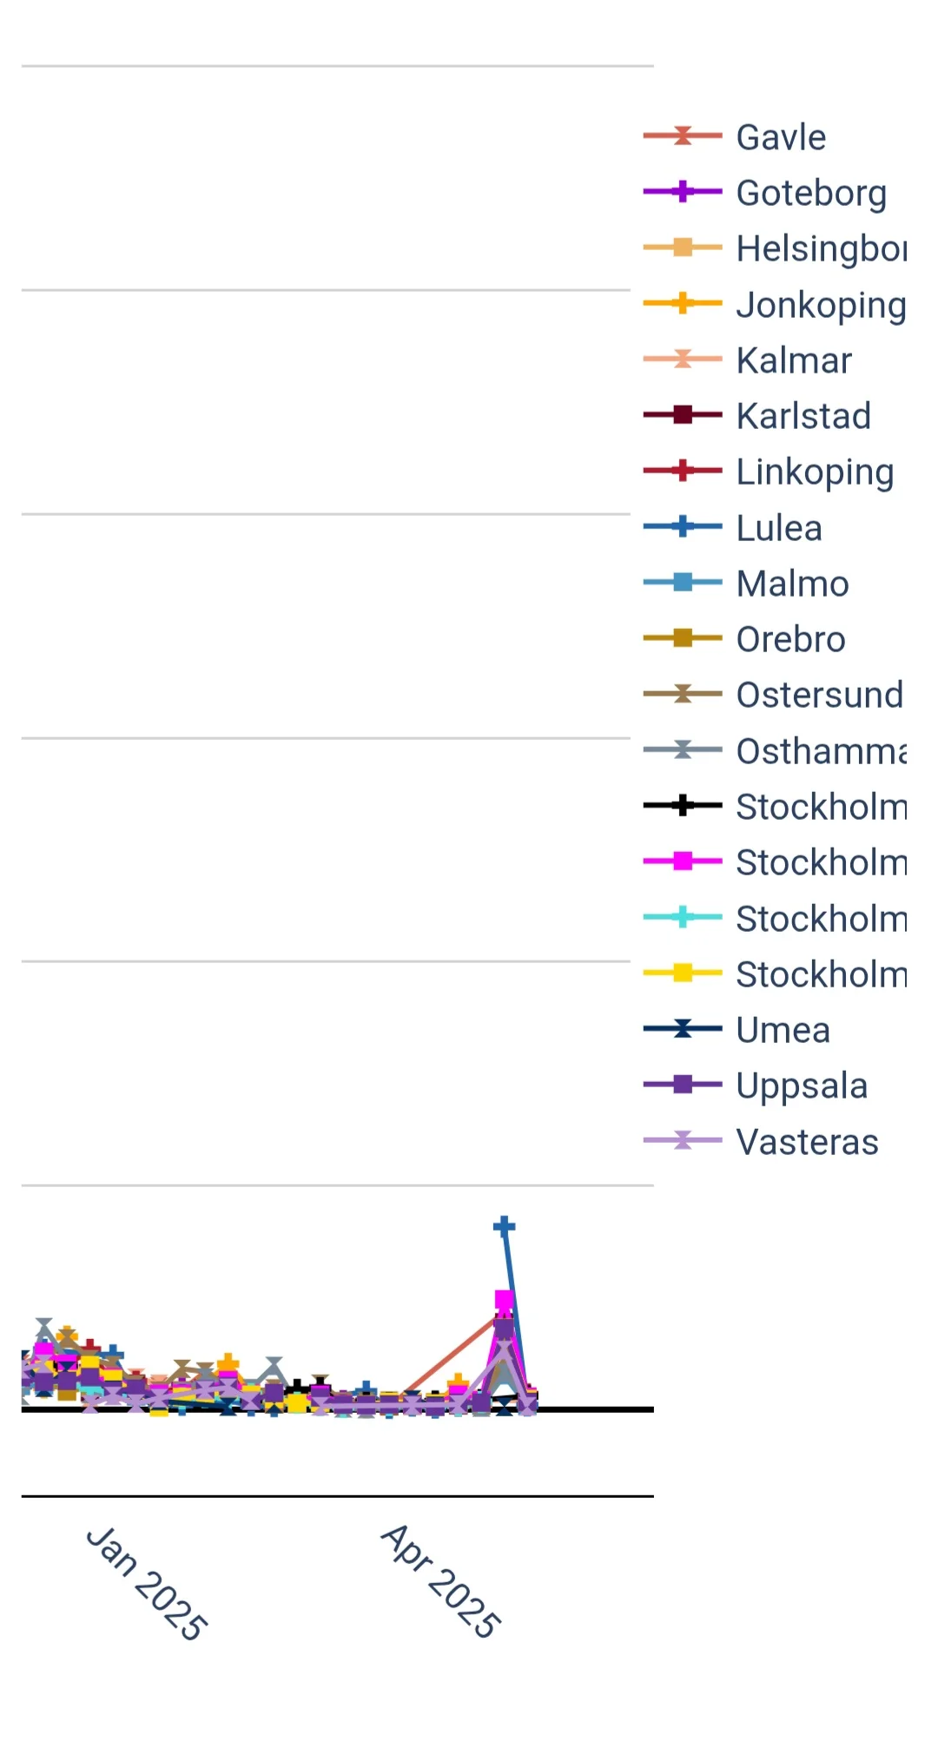Click the Lulea peak data point

(504, 1226)
